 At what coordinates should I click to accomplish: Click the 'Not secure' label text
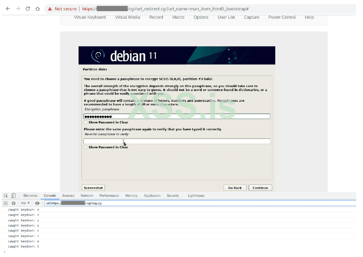65,9
